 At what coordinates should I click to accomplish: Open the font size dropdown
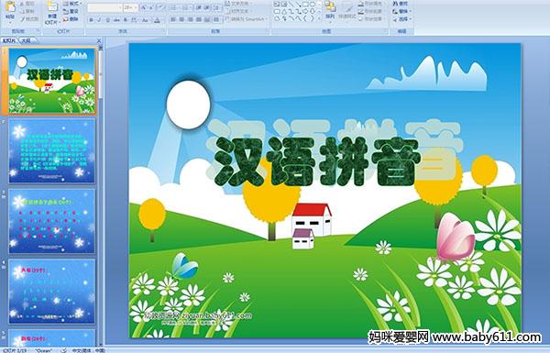click(x=136, y=7)
